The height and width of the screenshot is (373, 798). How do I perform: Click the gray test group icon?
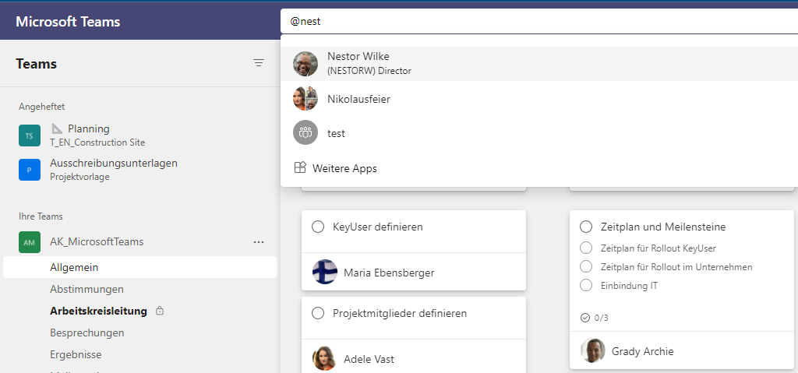pos(305,133)
